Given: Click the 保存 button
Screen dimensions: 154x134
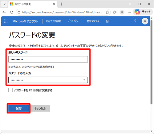Looking at the screenshot, I should click(18, 108).
